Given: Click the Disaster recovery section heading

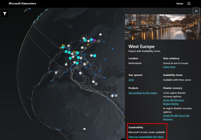Looking at the screenshot, I should tap(173, 88).
